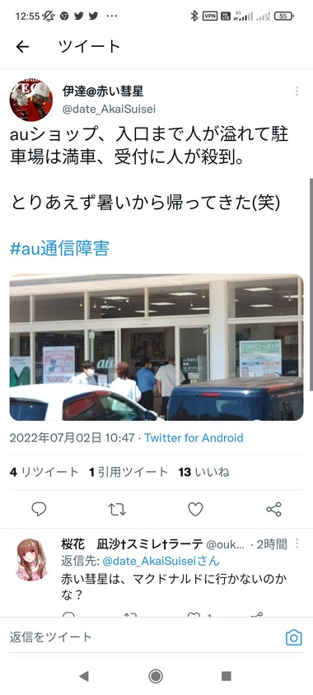This screenshot has width=313, height=695.
Task: Tap the back arrow in the header
Action: (x=22, y=47)
